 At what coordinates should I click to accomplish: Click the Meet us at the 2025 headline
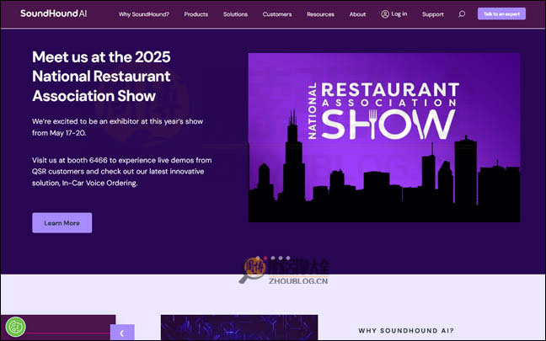click(x=101, y=77)
